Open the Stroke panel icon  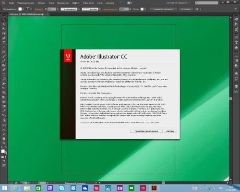(x=236, y=55)
